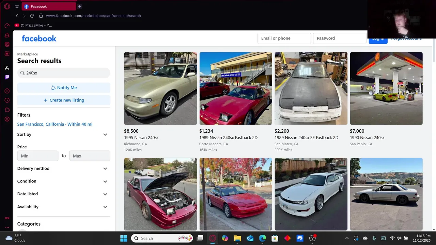Click the 1995 Nissan 240sx title text

point(141,137)
